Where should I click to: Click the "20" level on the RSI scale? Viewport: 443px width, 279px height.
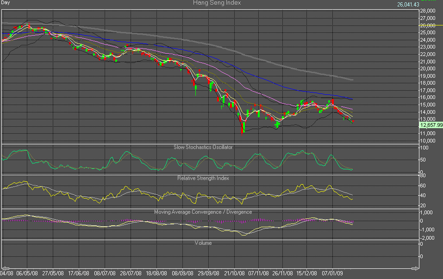(x=423, y=205)
